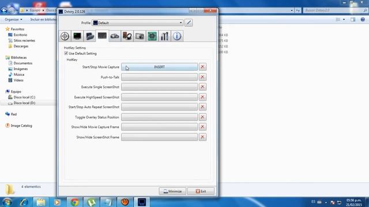The image size is (369, 207).
Task: Expand the Explorer address bar history dropdown
Action: click(x=292, y=10)
